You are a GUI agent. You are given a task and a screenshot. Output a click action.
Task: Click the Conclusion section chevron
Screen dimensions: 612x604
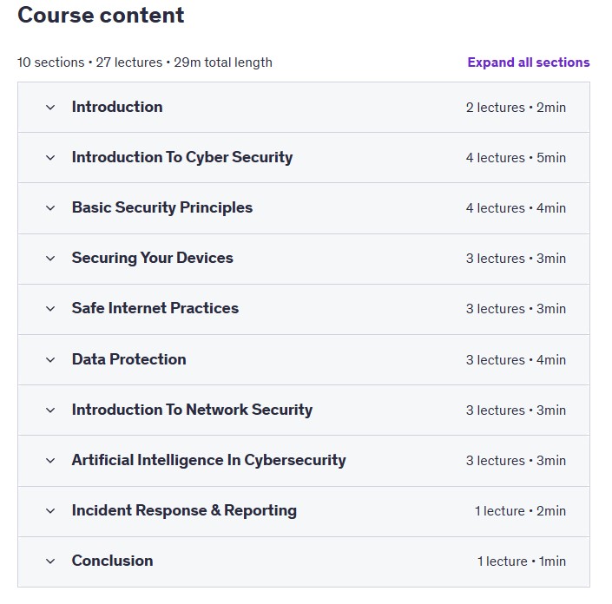[50, 561]
